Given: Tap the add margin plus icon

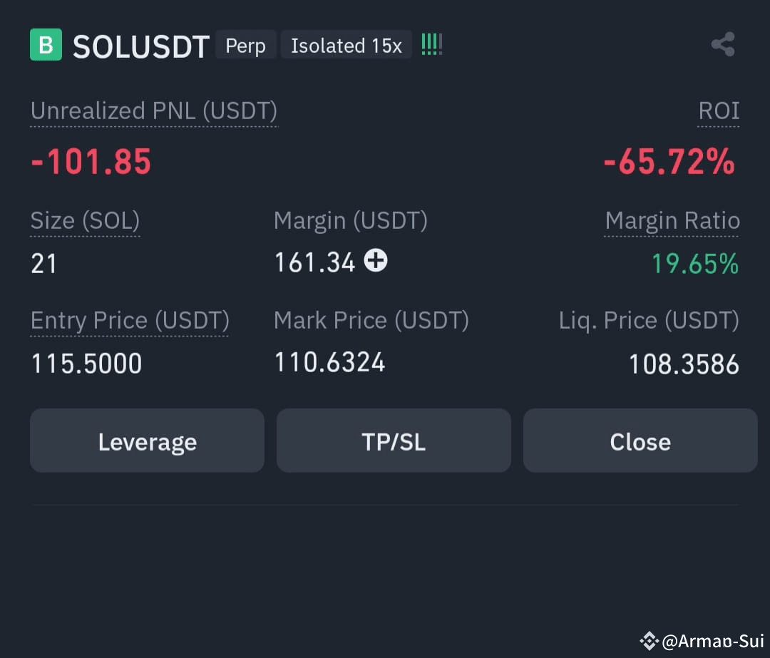Looking at the screenshot, I should (x=376, y=260).
